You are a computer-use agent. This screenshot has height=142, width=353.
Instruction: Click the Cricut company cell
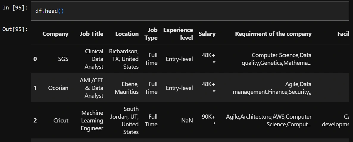click(x=61, y=120)
